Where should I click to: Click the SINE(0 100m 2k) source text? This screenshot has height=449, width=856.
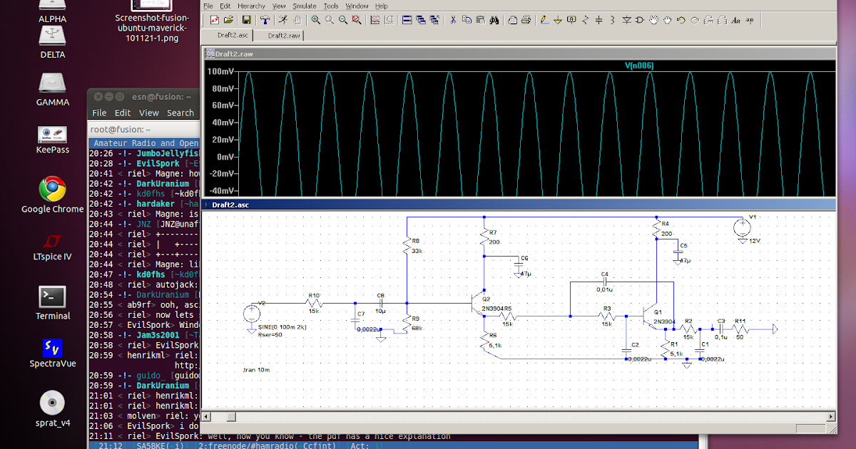tap(284, 326)
